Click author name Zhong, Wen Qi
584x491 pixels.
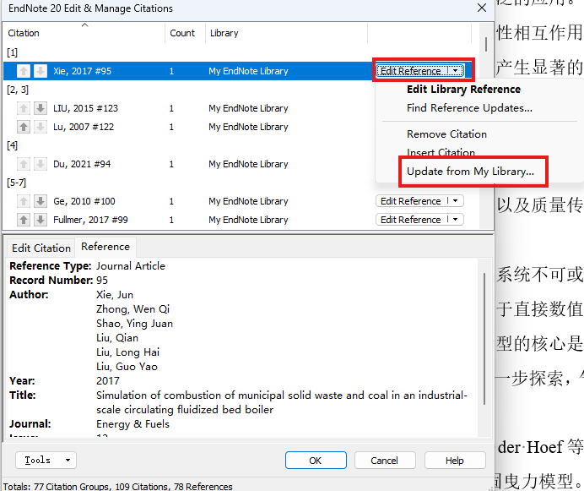132,309
